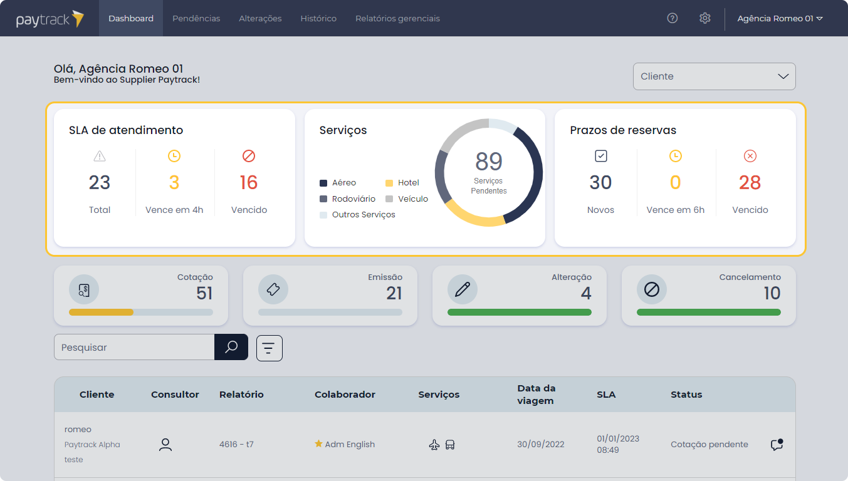Click the Pesquisar search field

click(x=134, y=347)
